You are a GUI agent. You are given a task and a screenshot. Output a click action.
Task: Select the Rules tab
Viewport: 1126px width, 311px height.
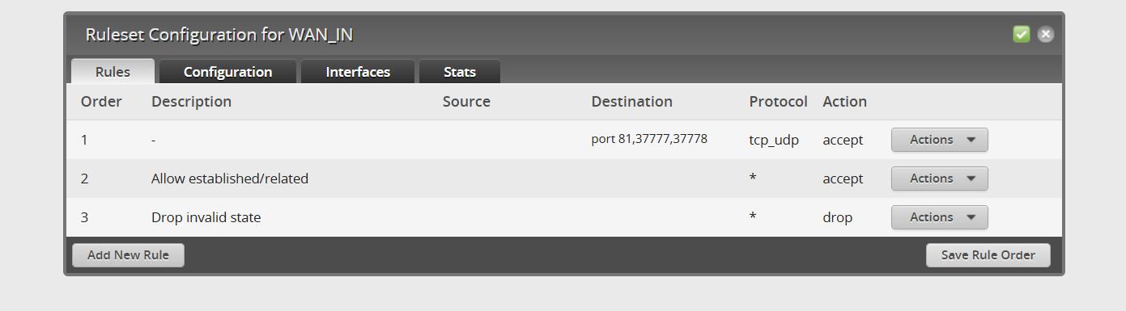point(113,72)
